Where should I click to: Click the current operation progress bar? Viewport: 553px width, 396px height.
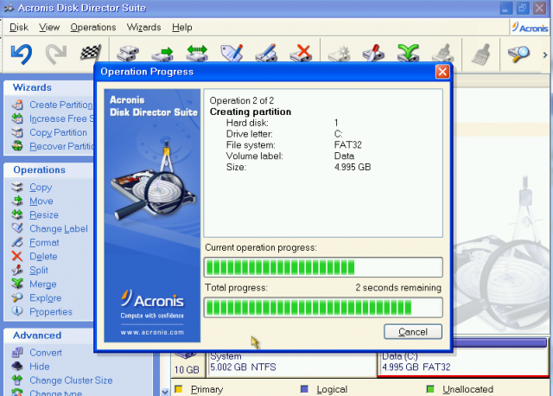(323, 267)
